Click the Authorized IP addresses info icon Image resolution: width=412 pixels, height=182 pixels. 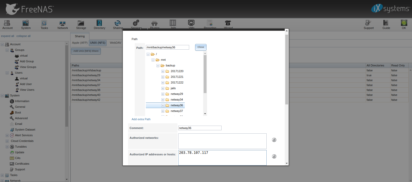(274, 156)
